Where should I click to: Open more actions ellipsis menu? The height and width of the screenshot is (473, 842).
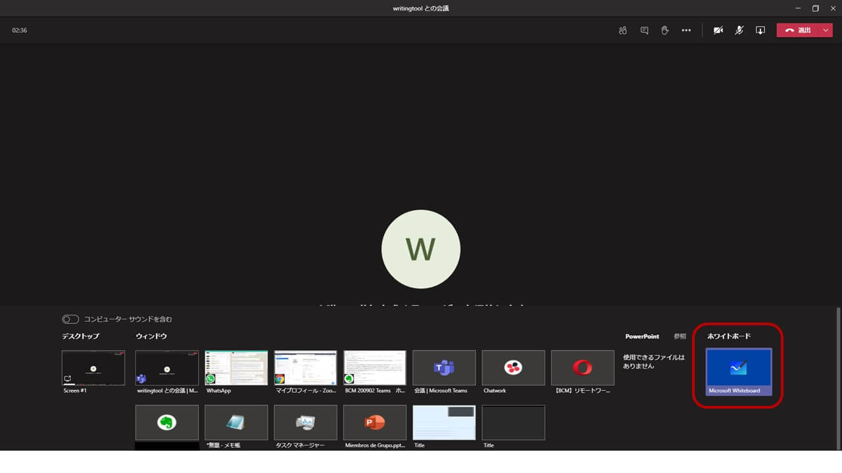[x=686, y=30]
